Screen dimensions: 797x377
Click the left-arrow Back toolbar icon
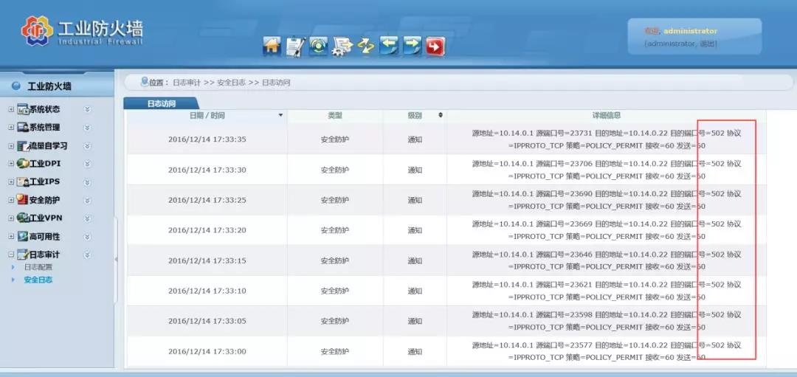coord(389,46)
